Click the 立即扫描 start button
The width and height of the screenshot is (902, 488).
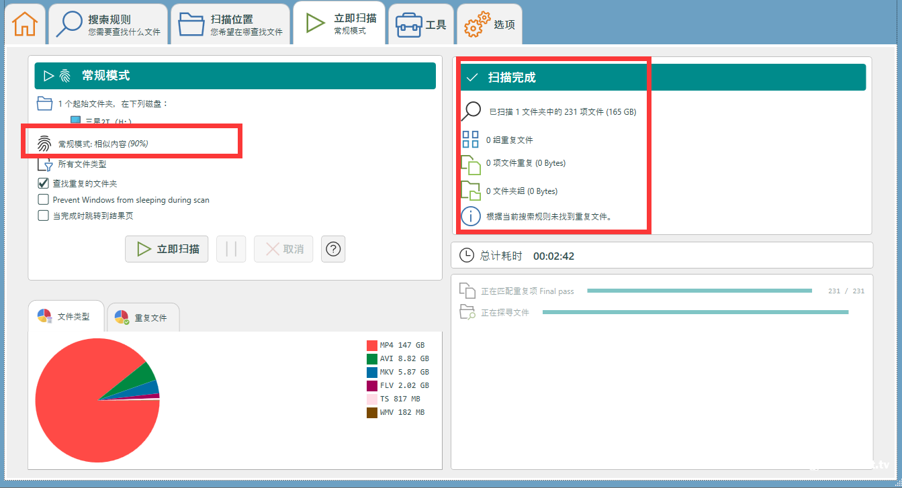tap(167, 249)
